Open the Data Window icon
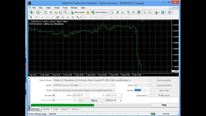The width and height of the screenshot is (206, 116). coord(51,12)
